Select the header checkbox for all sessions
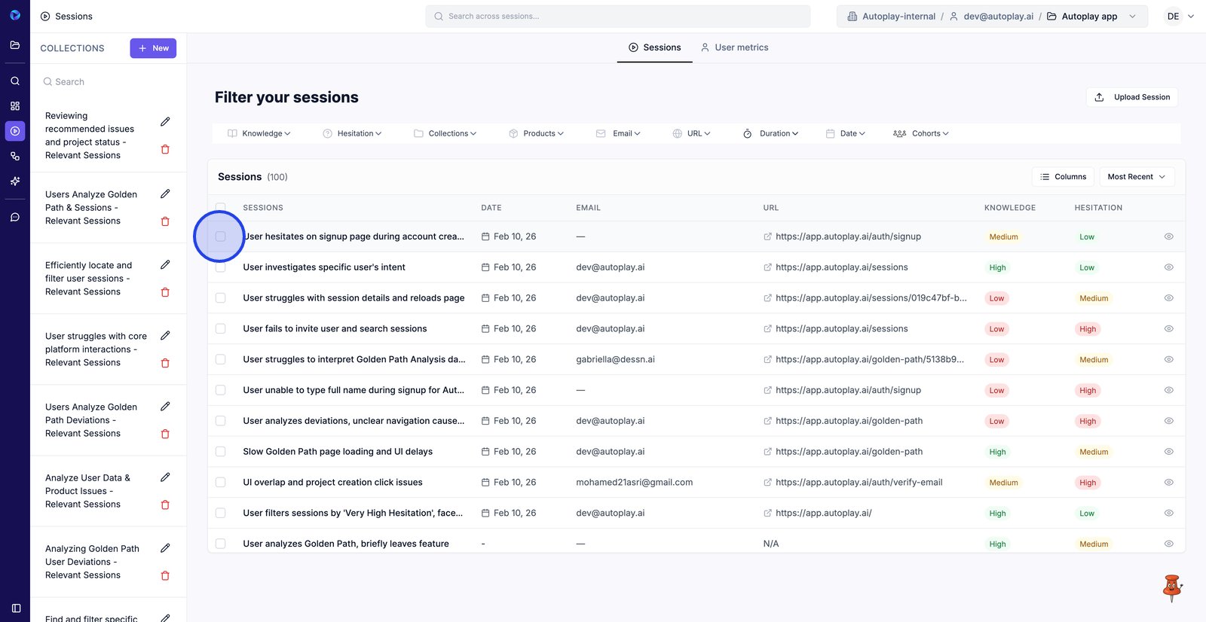 coord(221,208)
